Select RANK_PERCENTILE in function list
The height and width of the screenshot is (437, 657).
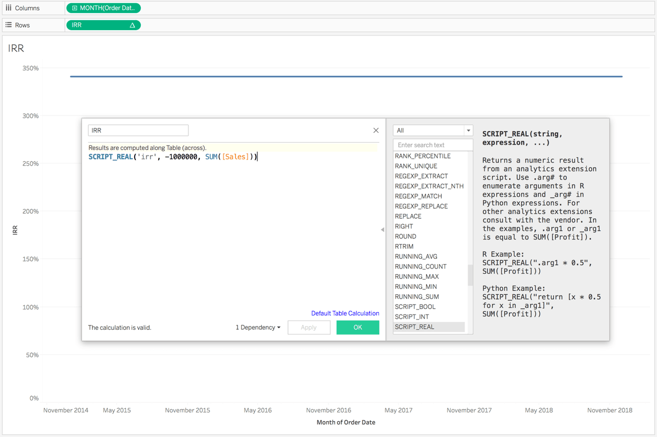423,156
